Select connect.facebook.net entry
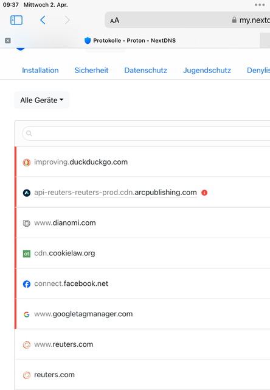Viewport: 270px width, 390px height. pos(71,283)
